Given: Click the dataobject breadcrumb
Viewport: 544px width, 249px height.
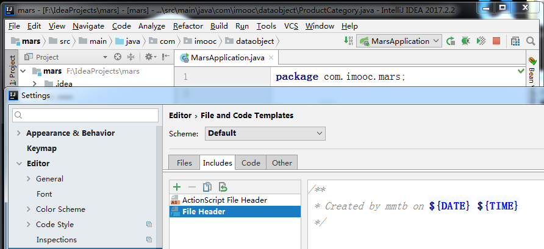Looking at the screenshot, I should (250, 41).
